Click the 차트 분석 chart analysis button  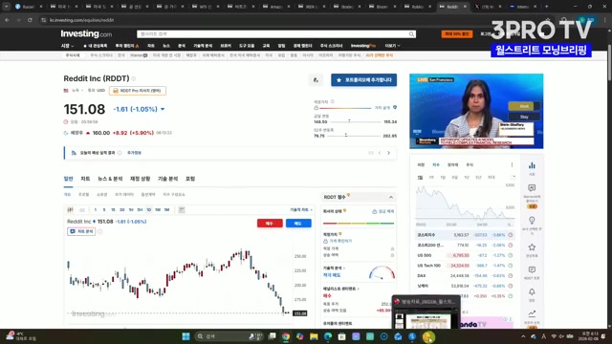(x=81, y=231)
